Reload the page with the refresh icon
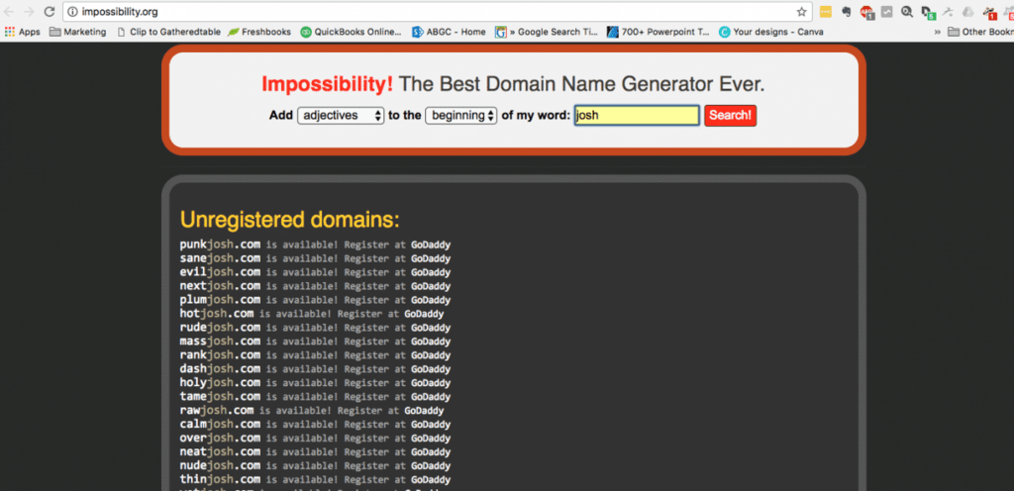 pyautogui.click(x=50, y=12)
